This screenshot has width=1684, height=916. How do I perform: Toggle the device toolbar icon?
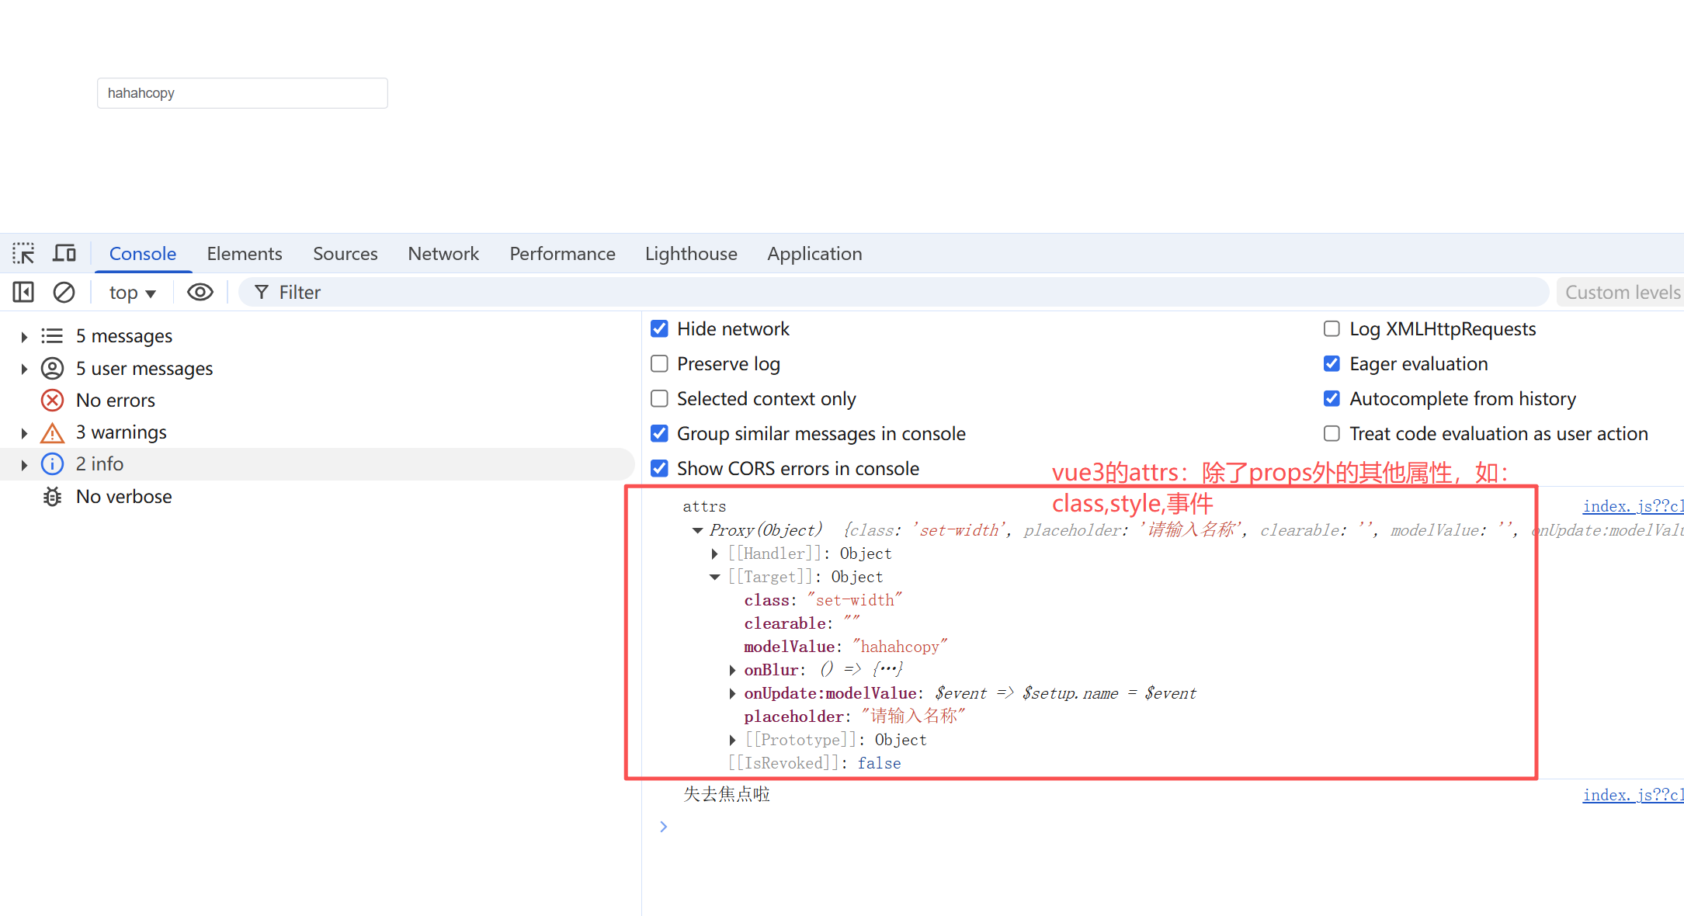(x=64, y=254)
